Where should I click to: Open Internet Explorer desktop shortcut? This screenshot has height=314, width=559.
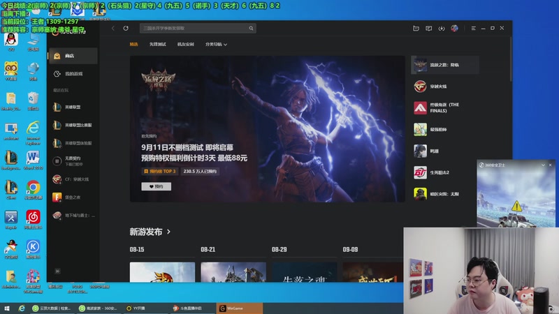pos(33,133)
